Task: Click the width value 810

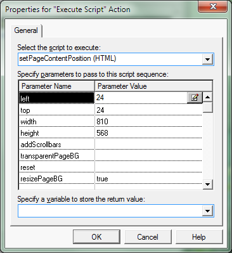Action: (x=148, y=122)
